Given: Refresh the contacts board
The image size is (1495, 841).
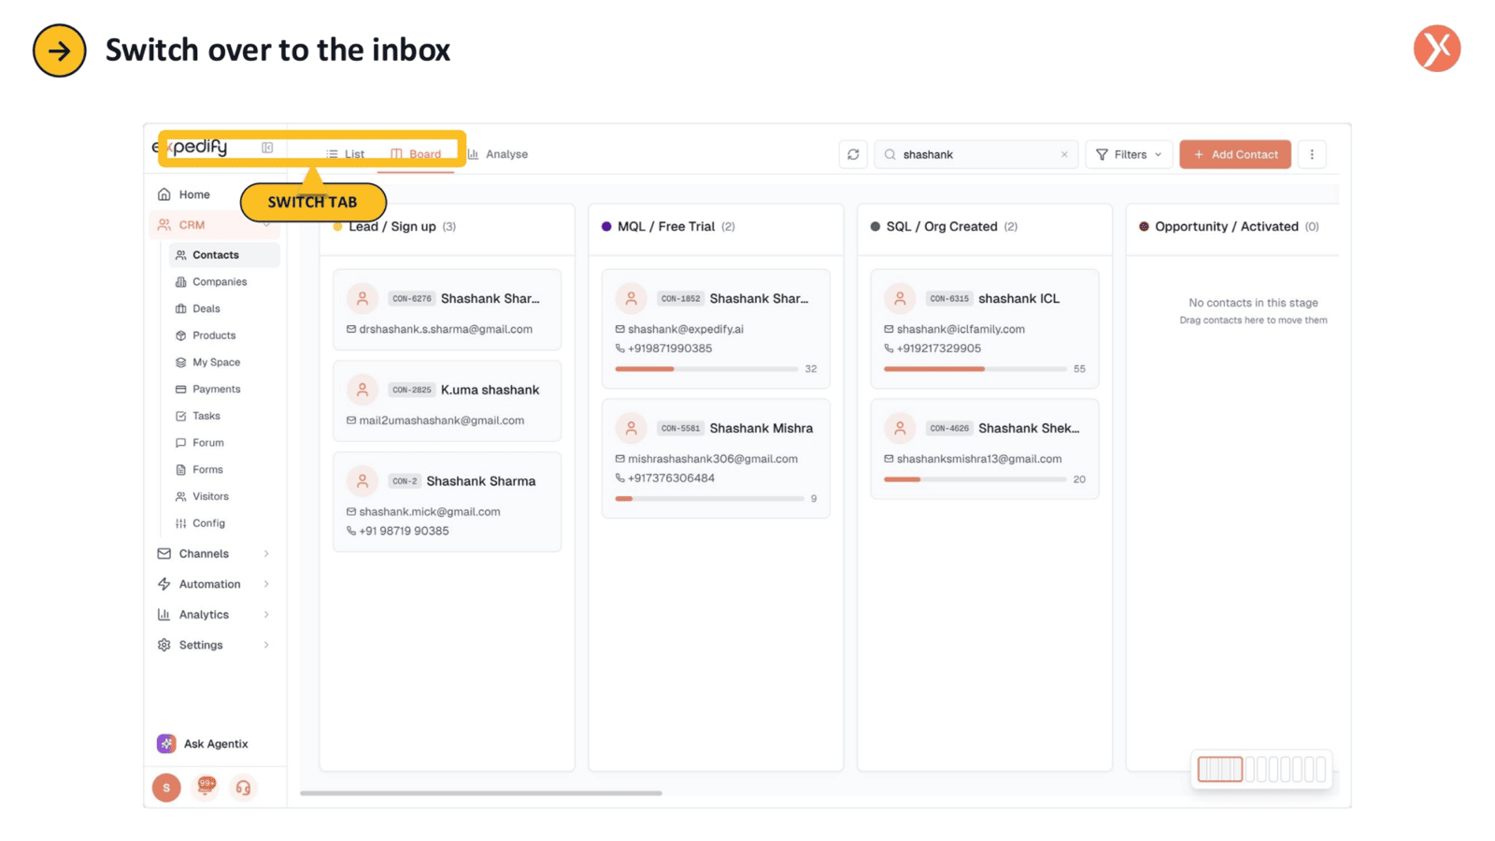Looking at the screenshot, I should 853,155.
